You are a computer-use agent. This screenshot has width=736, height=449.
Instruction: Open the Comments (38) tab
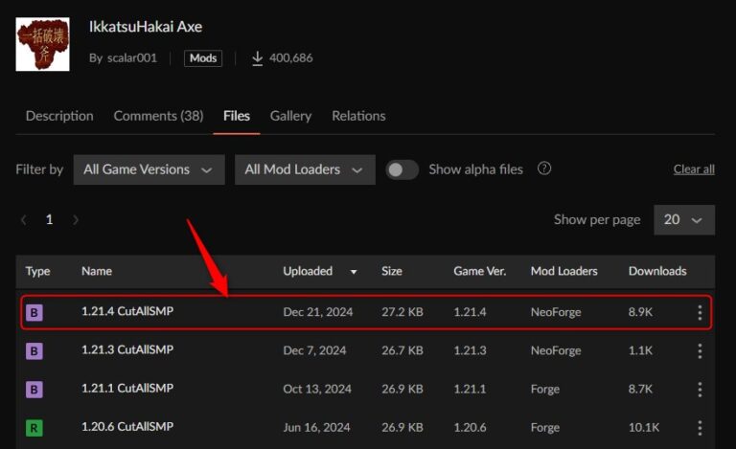click(158, 116)
